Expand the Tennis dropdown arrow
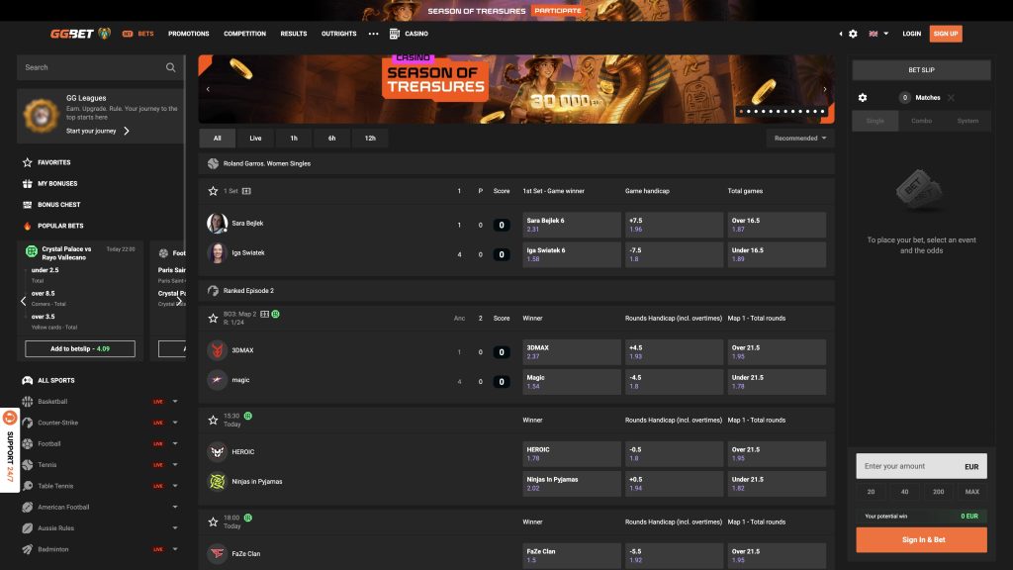Viewport: 1013px width, 570px height. coord(175,465)
